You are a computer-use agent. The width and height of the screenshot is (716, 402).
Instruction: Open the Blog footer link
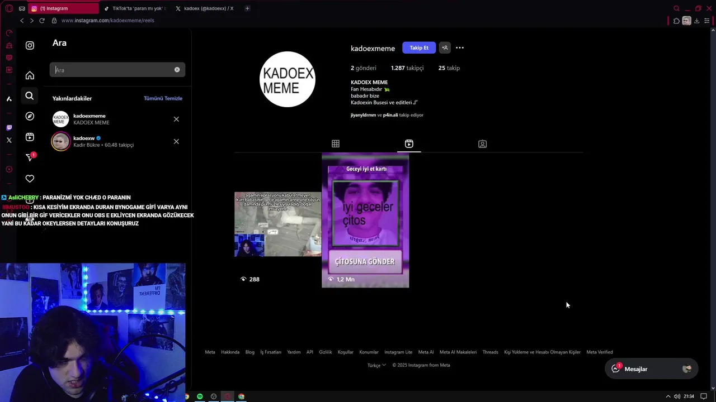(x=250, y=352)
